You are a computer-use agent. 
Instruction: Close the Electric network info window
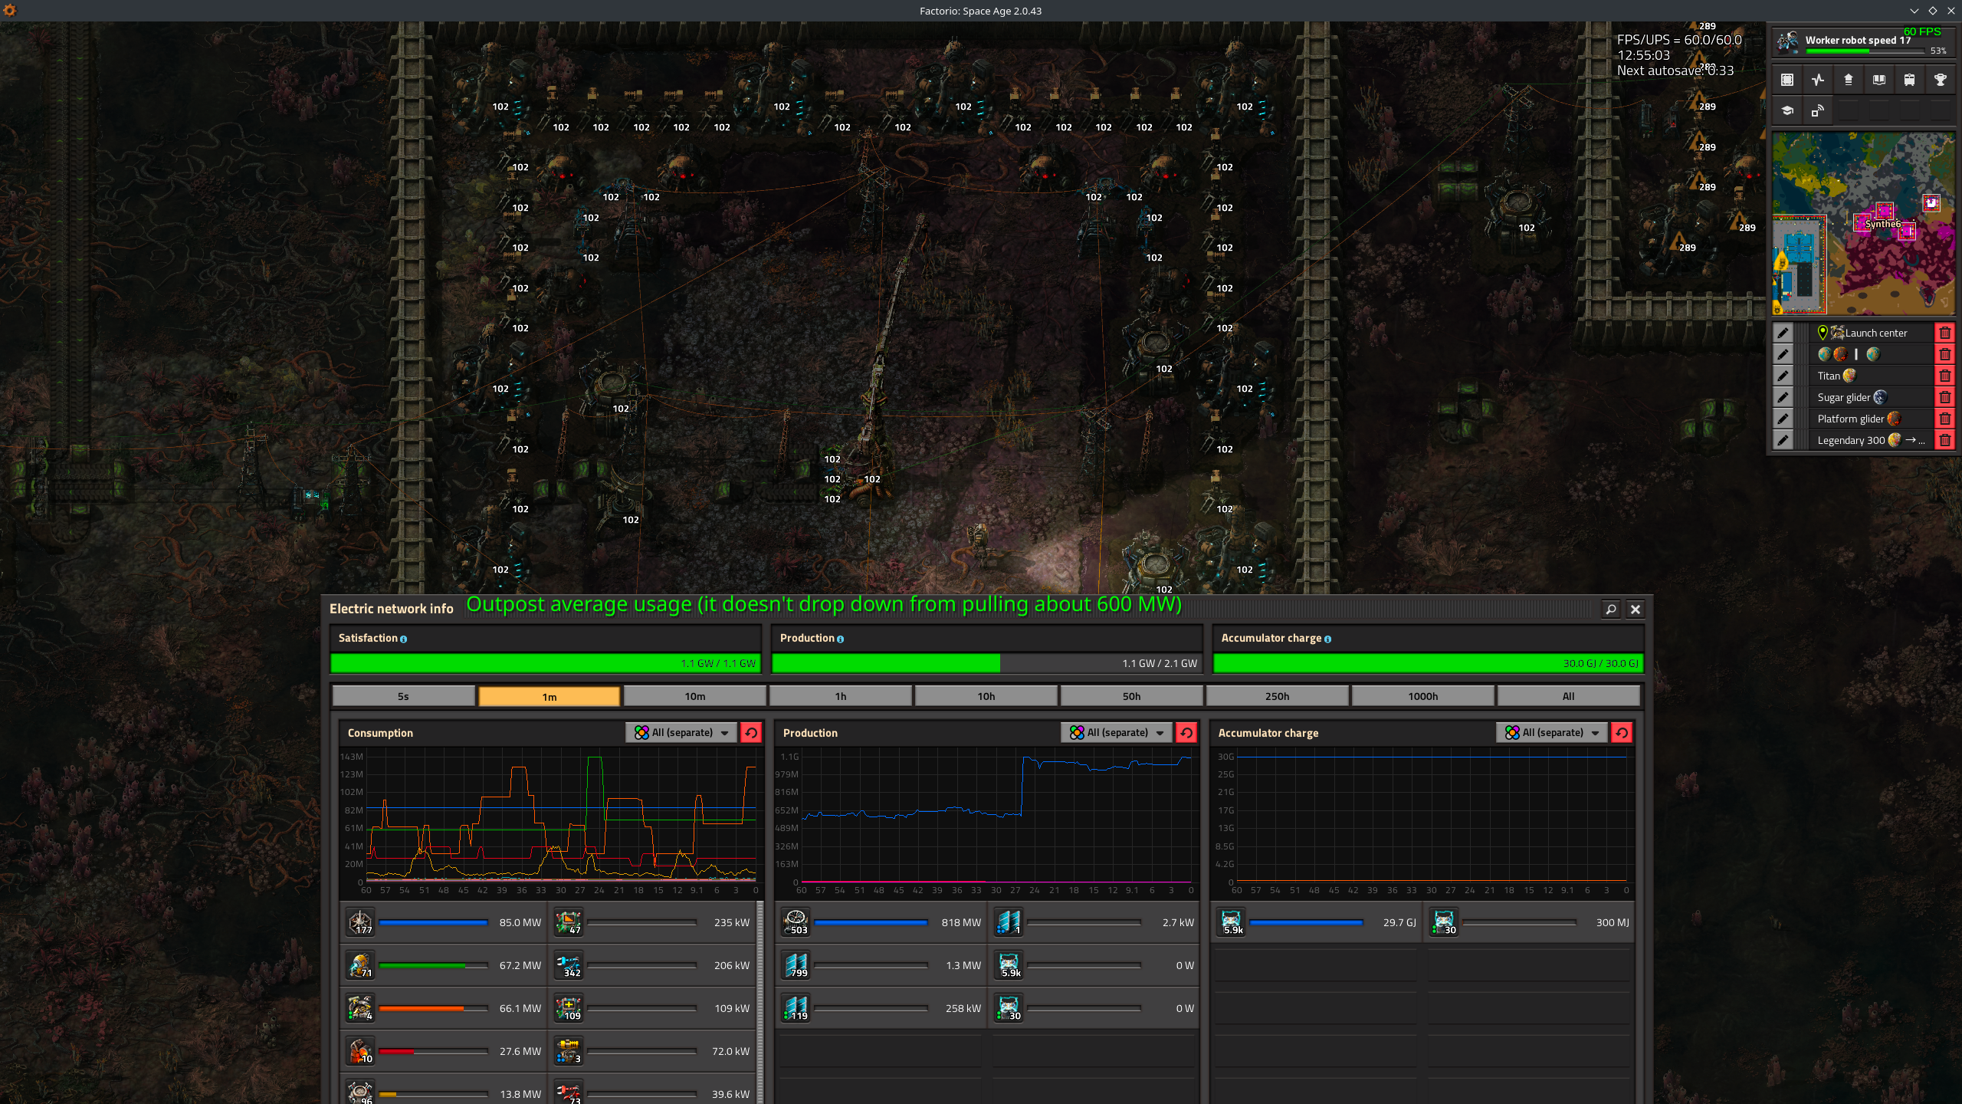1636,609
